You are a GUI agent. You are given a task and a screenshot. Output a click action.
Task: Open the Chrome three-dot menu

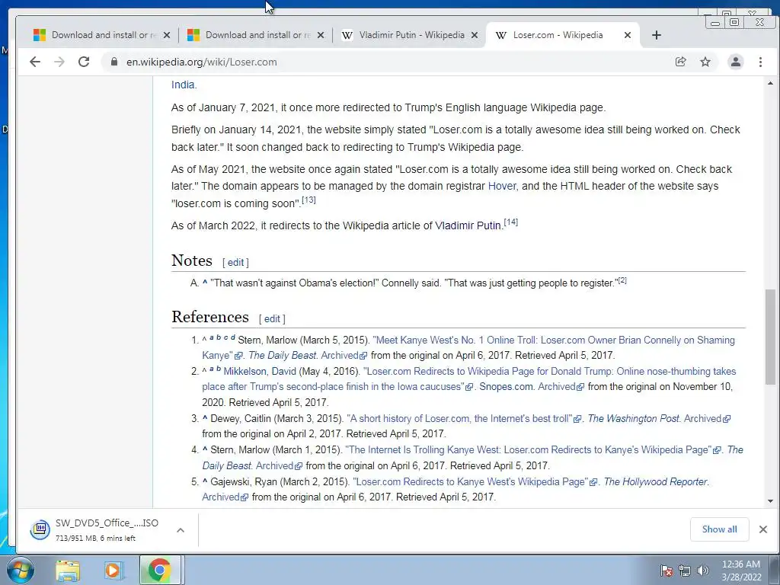point(760,62)
